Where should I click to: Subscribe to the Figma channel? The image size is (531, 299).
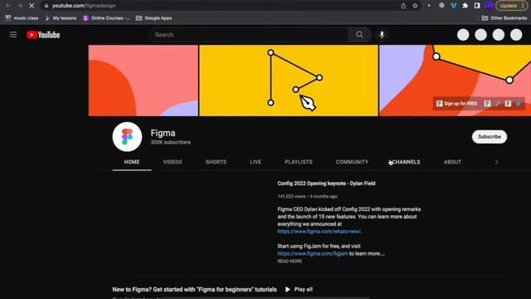[490, 136]
